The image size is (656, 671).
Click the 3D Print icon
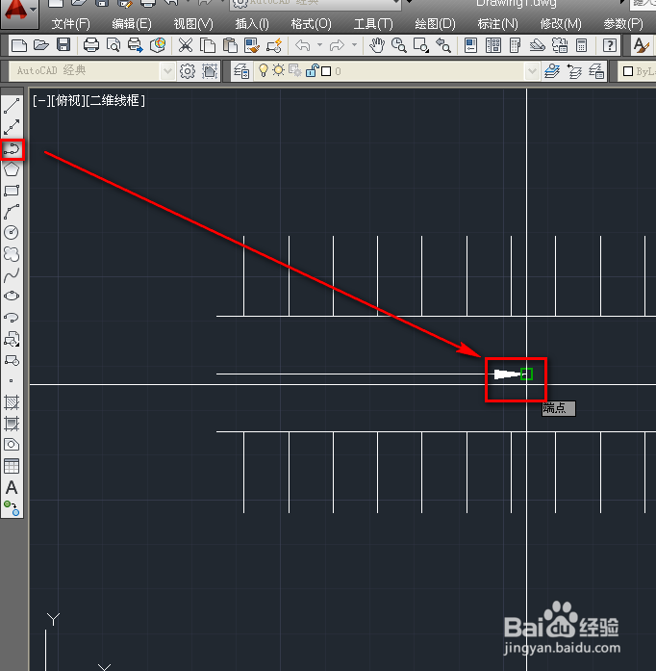pyautogui.click(x=158, y=45)
